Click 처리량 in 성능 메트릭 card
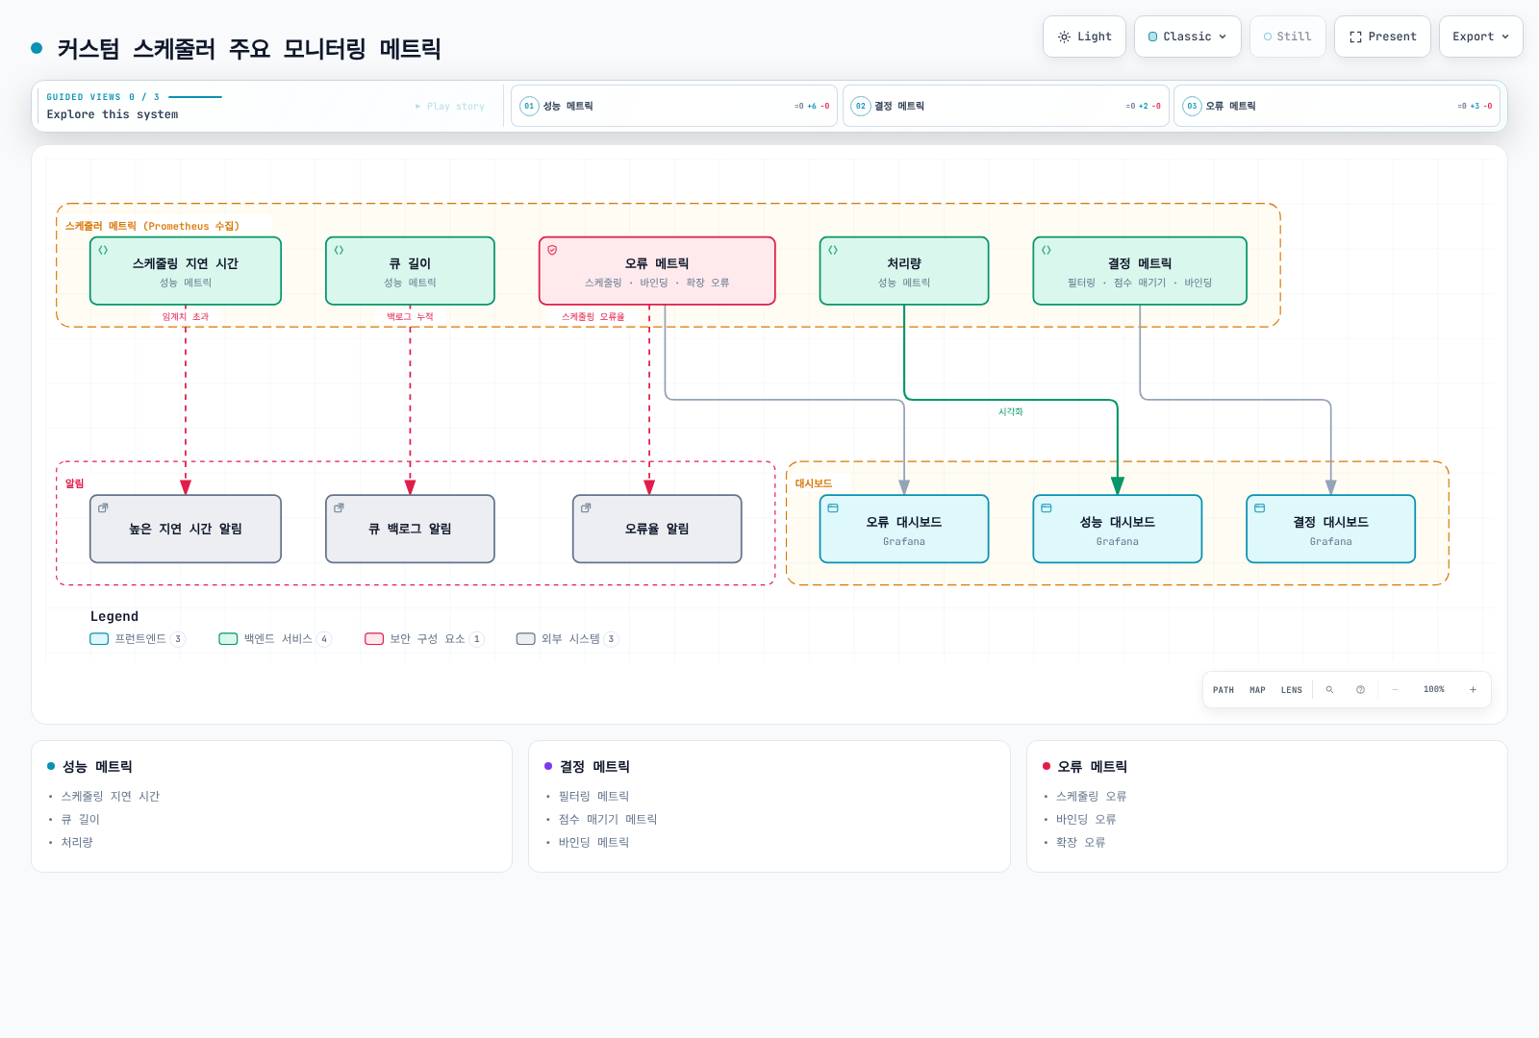This screenshot has height=1038, width=1539. coord(77,843)
